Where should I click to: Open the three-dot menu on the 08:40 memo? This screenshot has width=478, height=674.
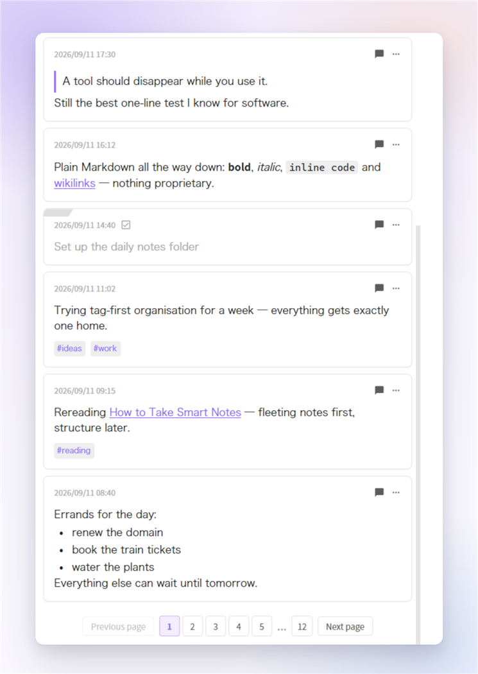pyautogui.click(x=396, y=492)
